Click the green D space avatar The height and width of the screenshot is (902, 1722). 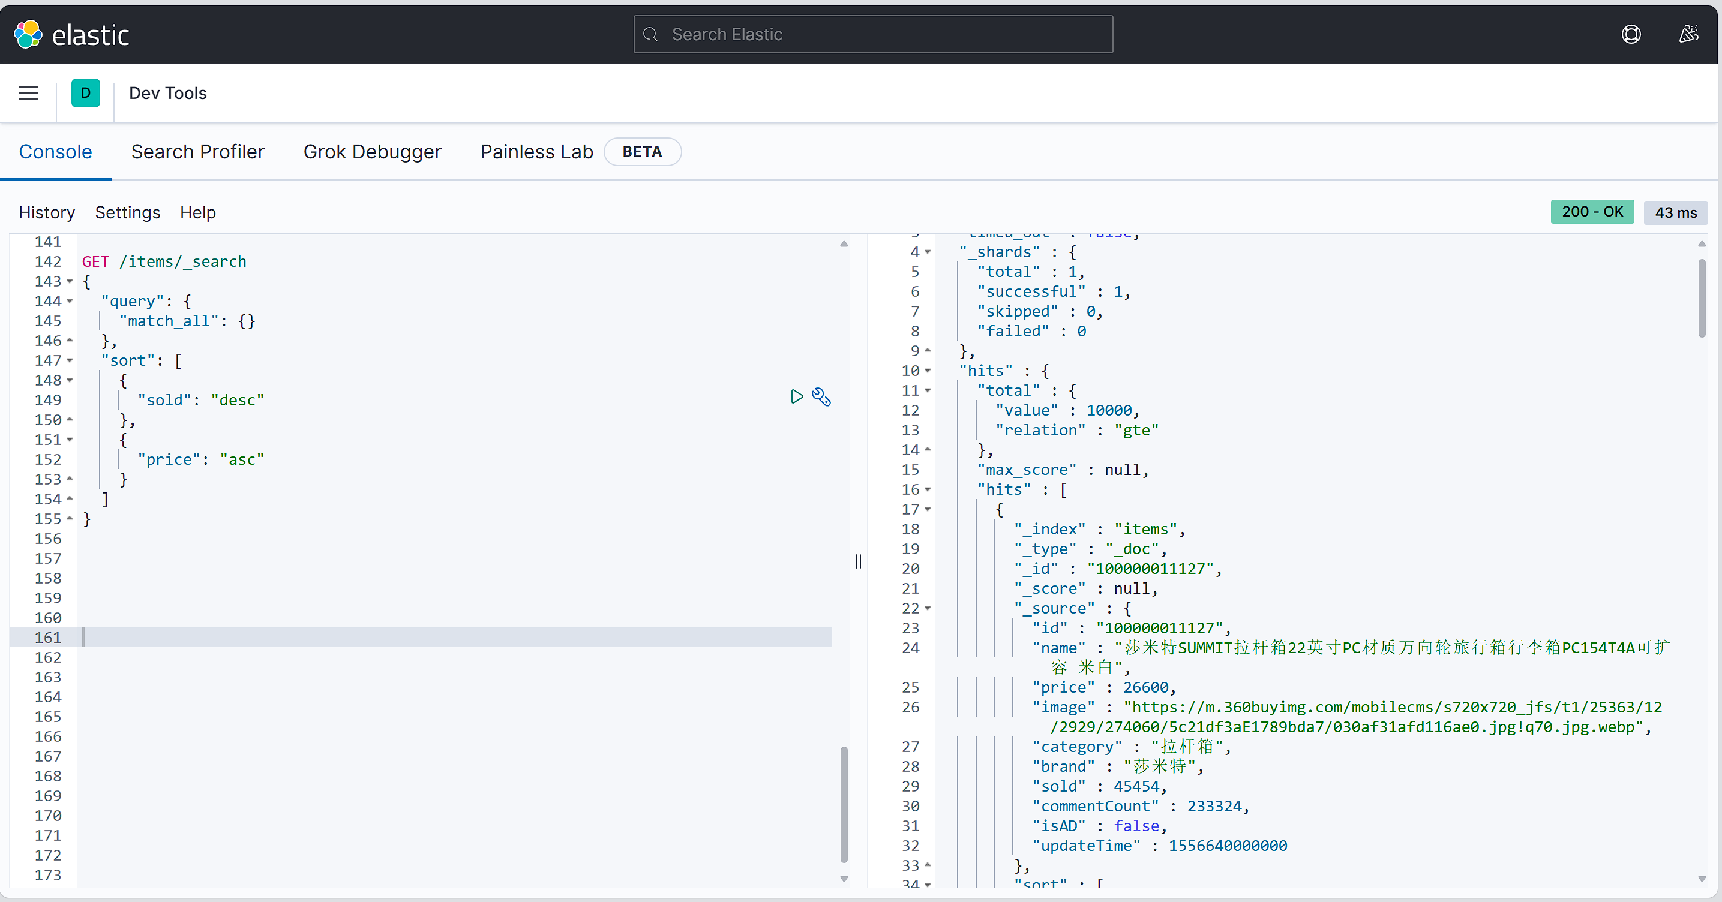tap(86, 93)
